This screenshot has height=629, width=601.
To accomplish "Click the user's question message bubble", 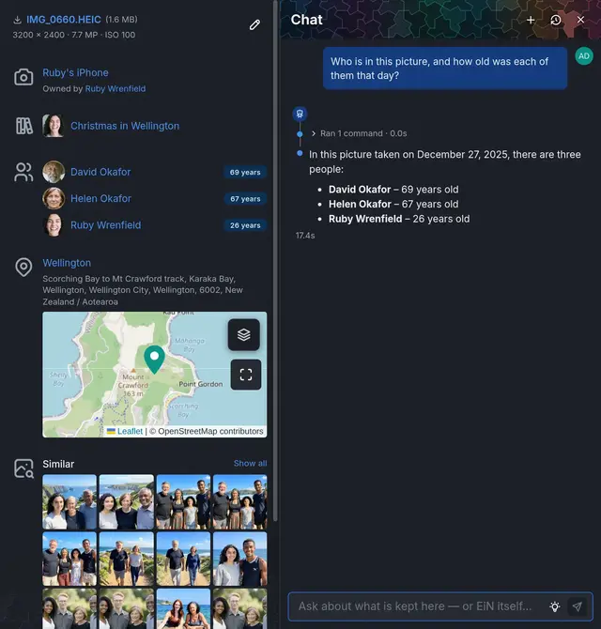I will click(x=445, y=69).
